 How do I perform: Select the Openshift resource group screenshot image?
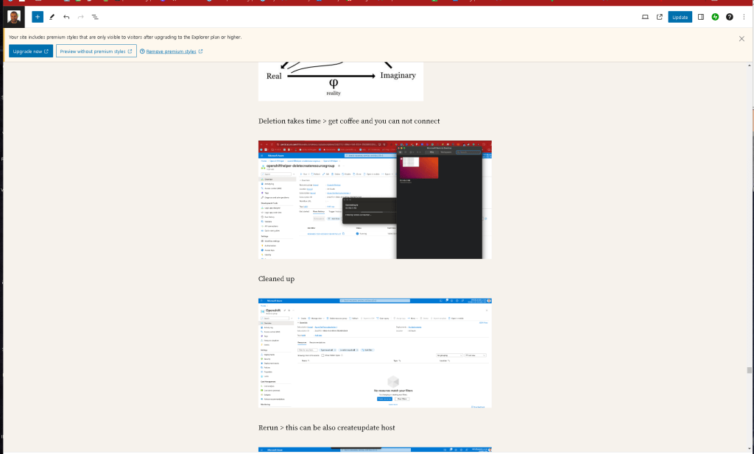(375, 353)
